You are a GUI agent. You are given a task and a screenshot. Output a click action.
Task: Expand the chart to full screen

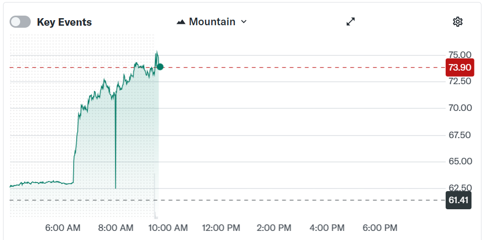(351, 21)
